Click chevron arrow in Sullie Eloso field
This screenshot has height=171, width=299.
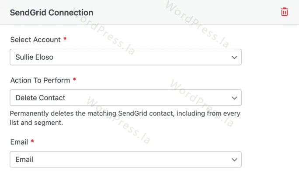pos(234,57)
